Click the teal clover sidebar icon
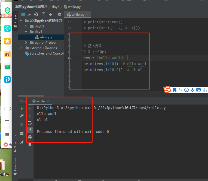This screenshot has height=181, width=208. point(7,28)
